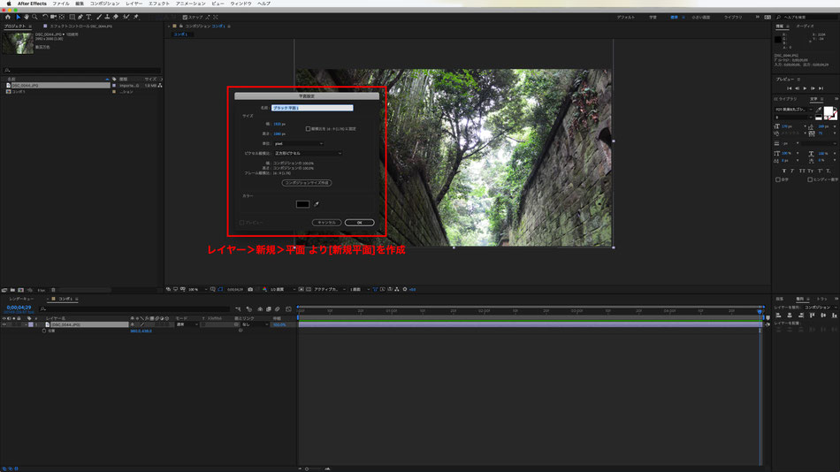Select the Zoom magnifier tool
The width and height of the screenshot is (840, 472).
[x=34, y=17]
